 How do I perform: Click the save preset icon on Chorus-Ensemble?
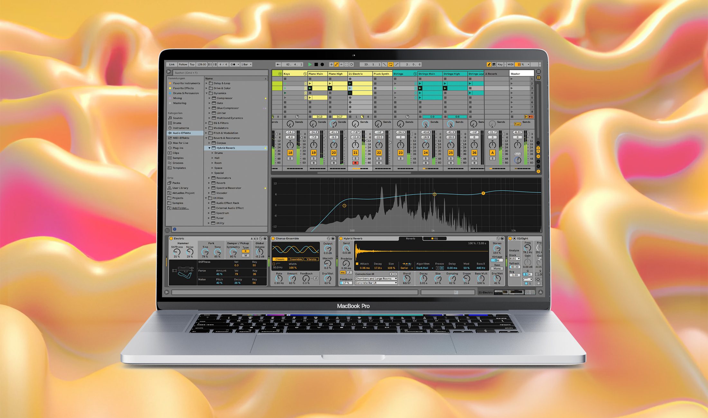pyautogui.click(x=333, y=239)
